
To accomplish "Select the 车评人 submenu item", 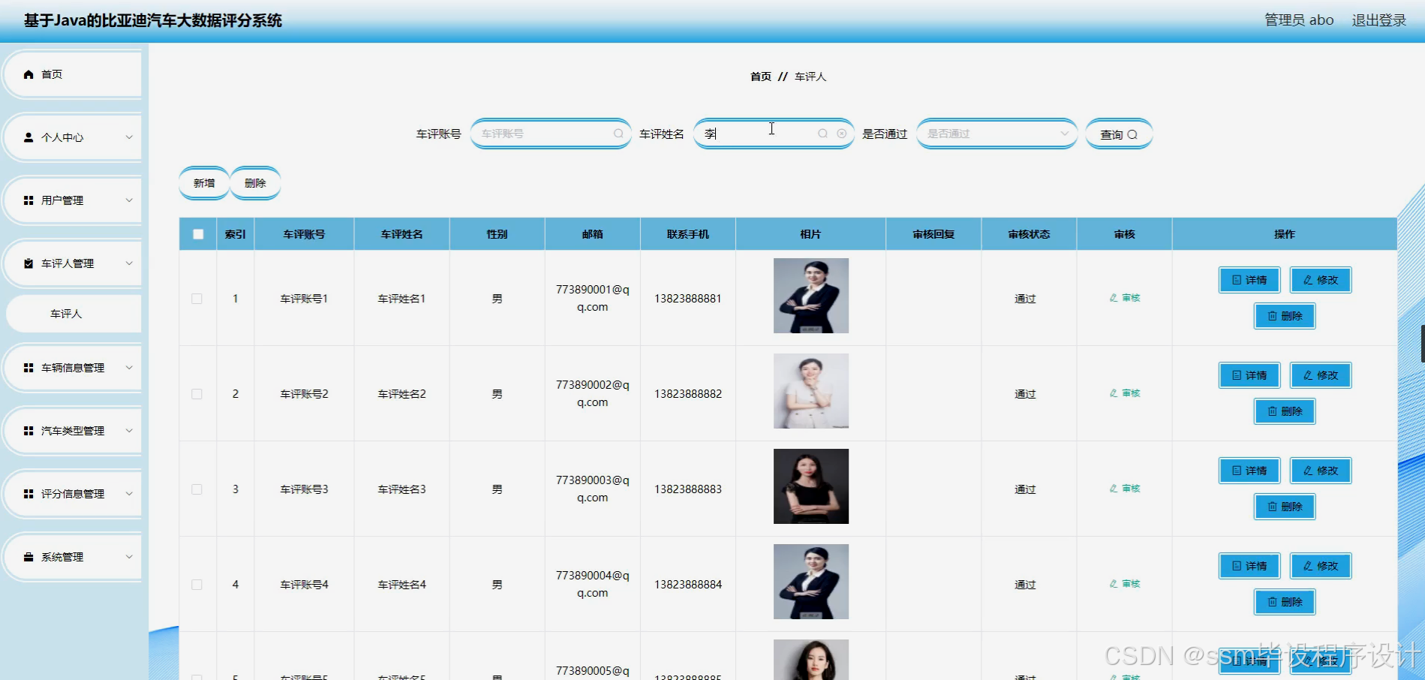I will [74, 314].
